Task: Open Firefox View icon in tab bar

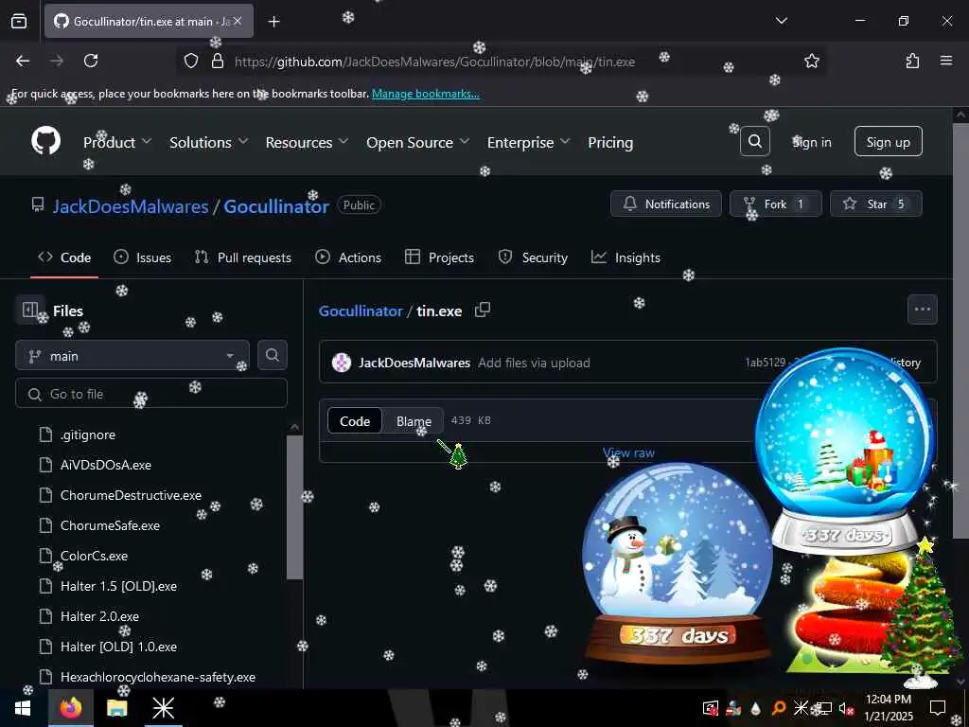Action: coord(19,22)
